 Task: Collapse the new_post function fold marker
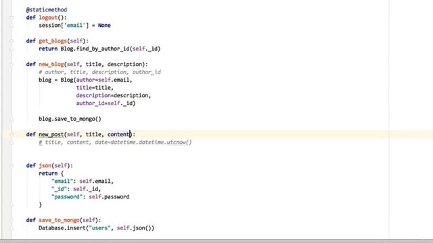click(x=12, y=134)
